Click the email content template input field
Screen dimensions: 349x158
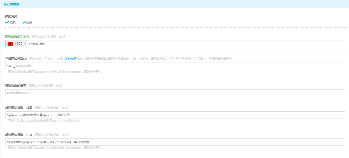174,142
